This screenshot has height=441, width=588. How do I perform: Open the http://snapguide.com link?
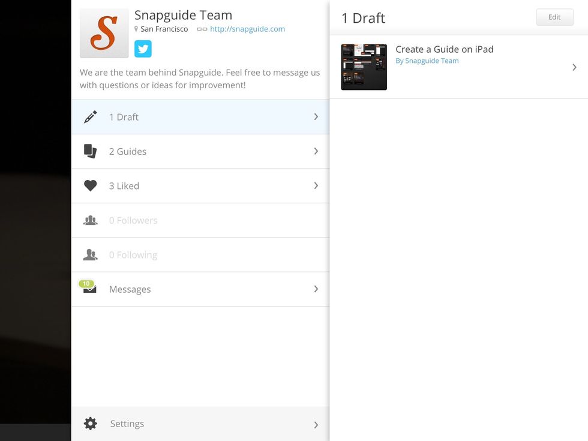(x=248, y=29)
